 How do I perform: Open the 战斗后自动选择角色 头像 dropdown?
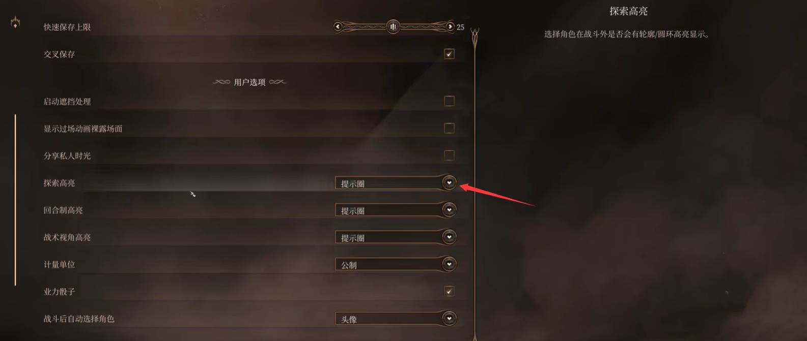tap(395, 319)
